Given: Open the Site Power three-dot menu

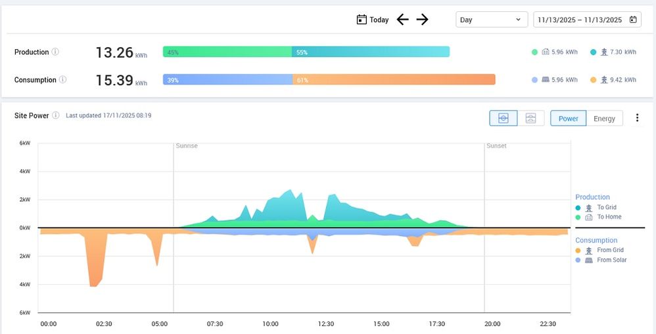Looking at the screenshot, I should (x=637, y=118).
